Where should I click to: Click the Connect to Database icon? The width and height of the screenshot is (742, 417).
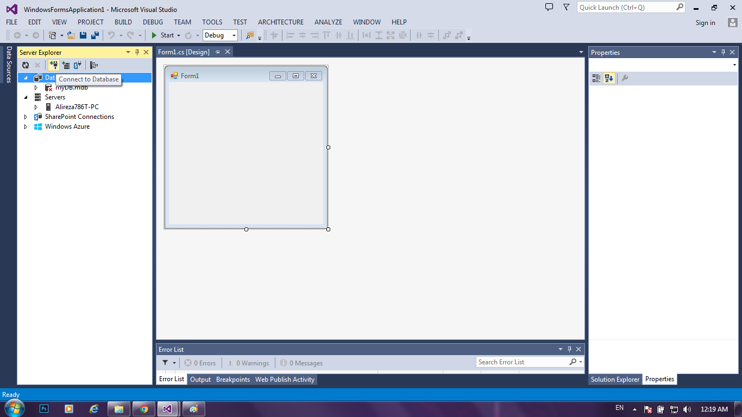53,65
